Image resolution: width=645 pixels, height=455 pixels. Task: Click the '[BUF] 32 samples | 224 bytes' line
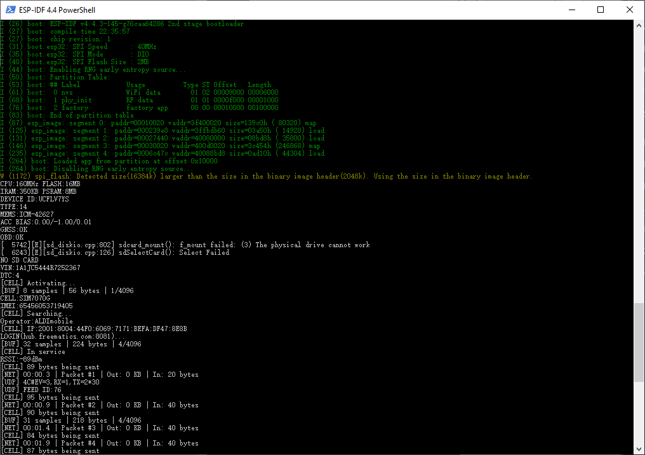point(70,344)
